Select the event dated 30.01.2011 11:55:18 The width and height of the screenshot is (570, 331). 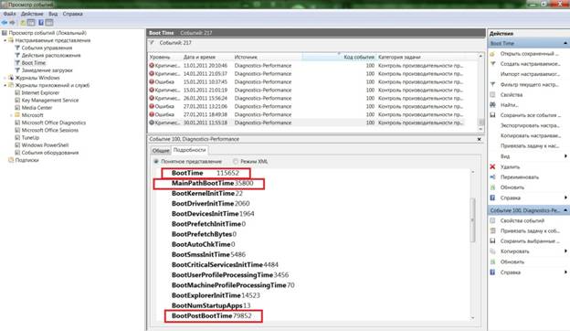pos(306,123)
